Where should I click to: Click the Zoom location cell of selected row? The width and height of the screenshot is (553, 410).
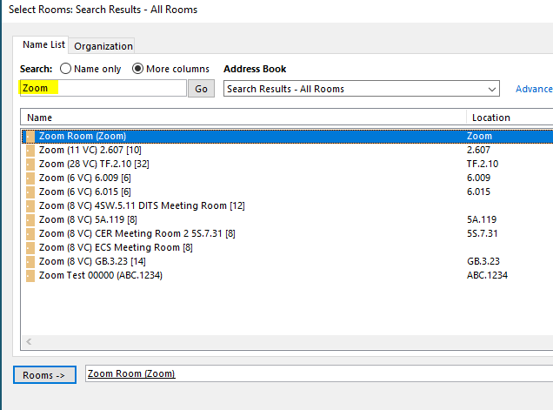coord(479,137)
